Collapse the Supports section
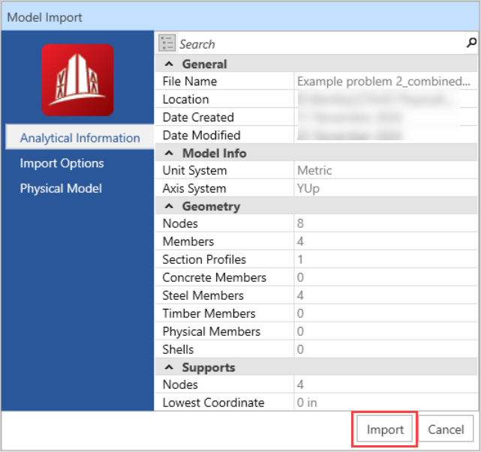The height and width of the screenshot is (452, 481). [169, 367]
